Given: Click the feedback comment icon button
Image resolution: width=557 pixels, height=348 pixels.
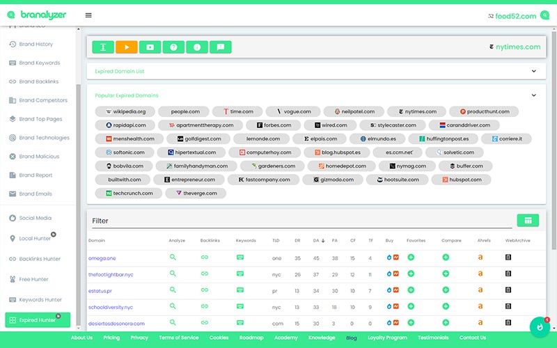Looking at the screenshot, I should (x=221, y=47).
